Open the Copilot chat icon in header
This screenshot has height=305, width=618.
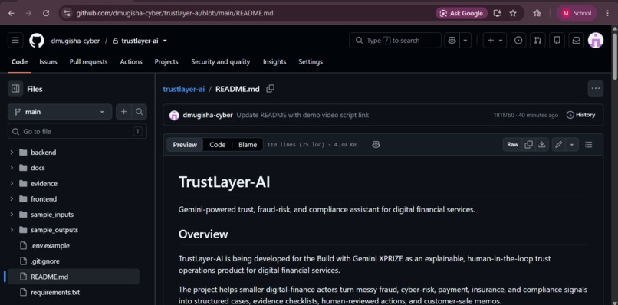click(452, 40)
